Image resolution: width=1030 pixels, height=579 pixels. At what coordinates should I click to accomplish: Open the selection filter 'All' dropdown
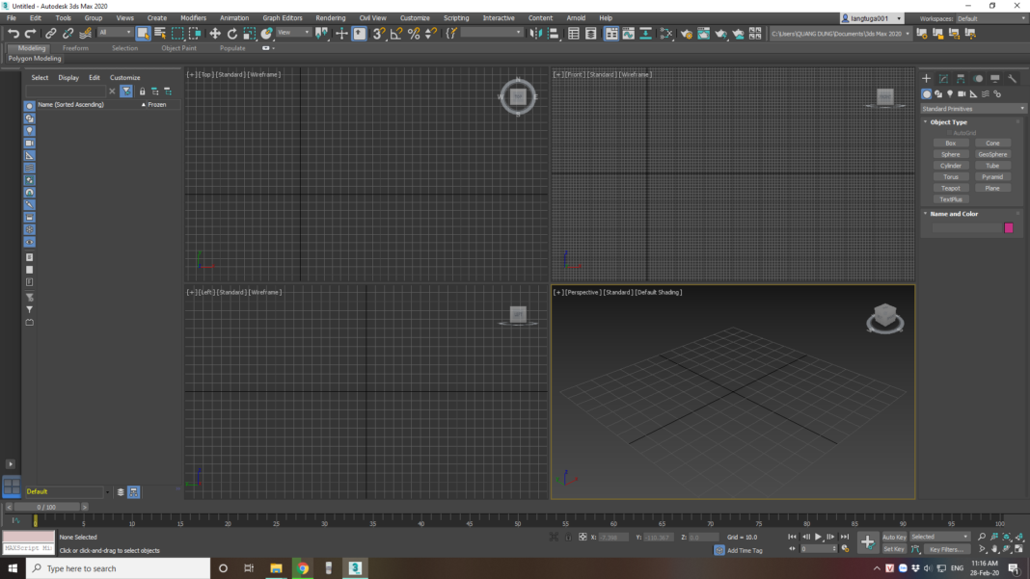pos(115,33)
